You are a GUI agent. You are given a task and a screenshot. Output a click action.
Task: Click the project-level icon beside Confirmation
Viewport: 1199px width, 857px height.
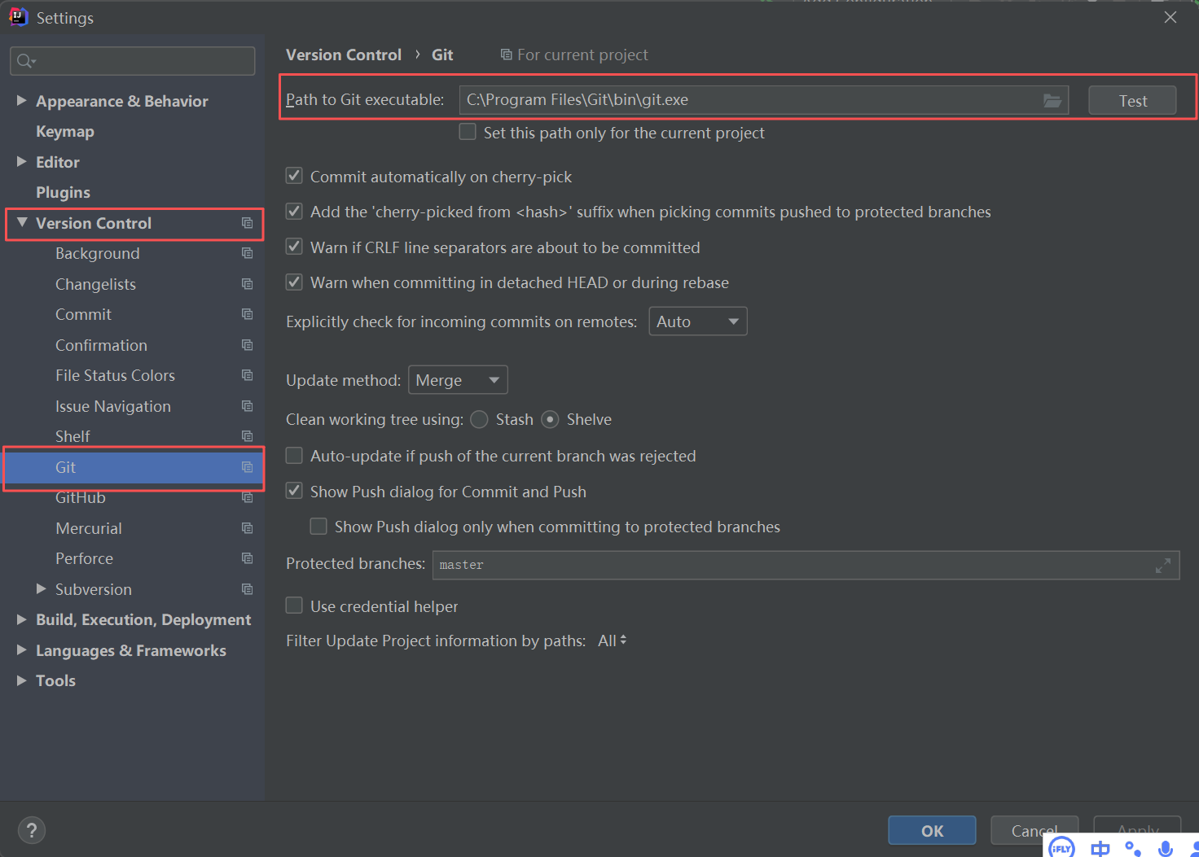[248, 345]
